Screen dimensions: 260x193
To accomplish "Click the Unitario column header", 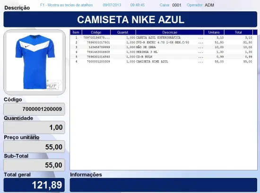I will coord(214,32).
